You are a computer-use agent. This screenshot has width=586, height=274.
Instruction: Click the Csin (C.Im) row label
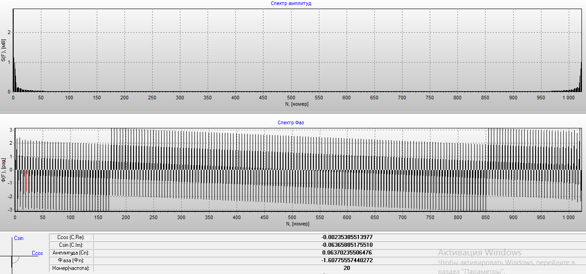(71, 245)
